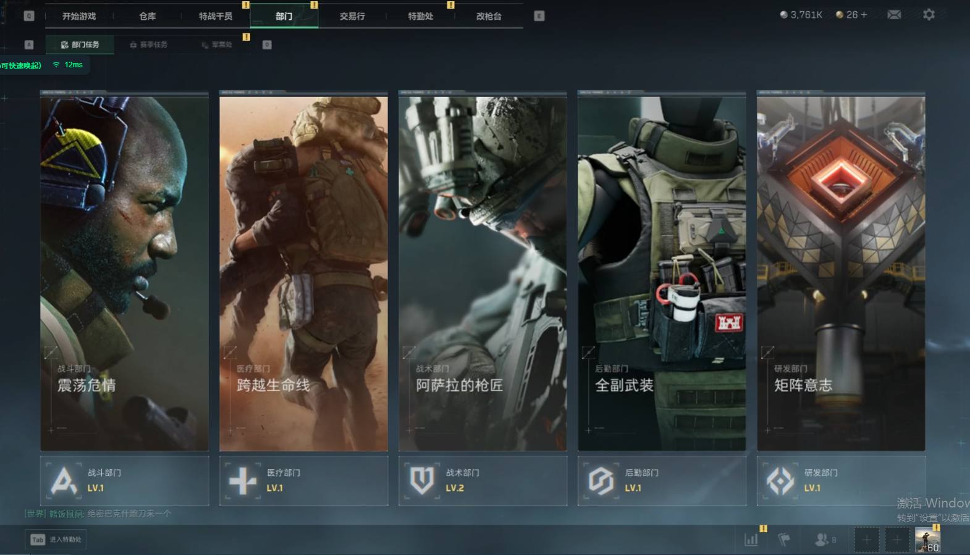
Task: Go to the 开始游戏 tab
Action: pos(79,16)
